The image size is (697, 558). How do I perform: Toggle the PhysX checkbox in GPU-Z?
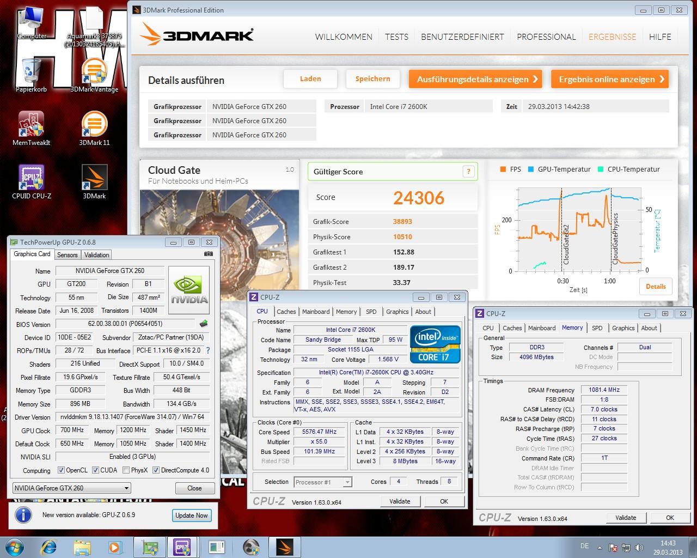pyautogui.click(x=126, y=470)
